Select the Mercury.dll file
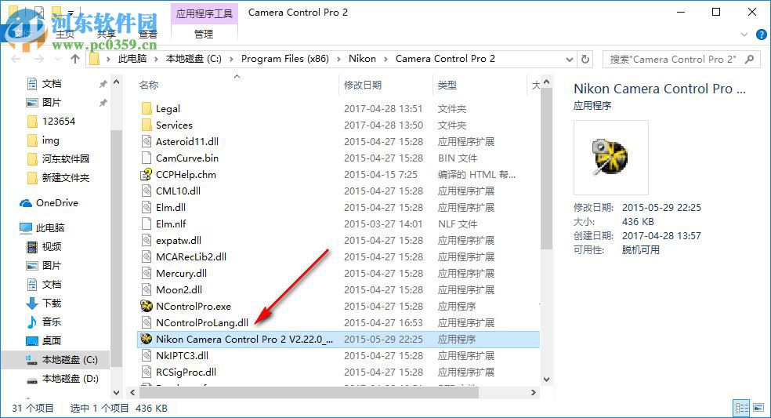This screenshot has height=418, width=771. coord(181,273)
